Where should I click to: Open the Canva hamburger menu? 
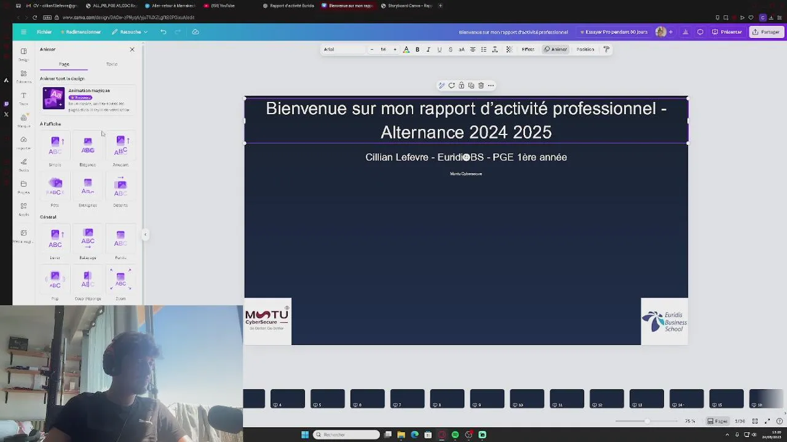pyautogui.click(x=23, y=32)
